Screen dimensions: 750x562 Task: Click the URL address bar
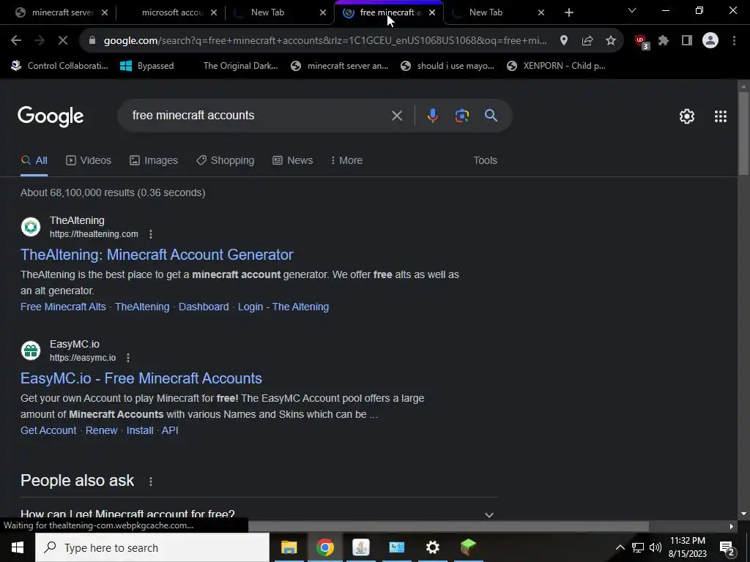(325, 41)
